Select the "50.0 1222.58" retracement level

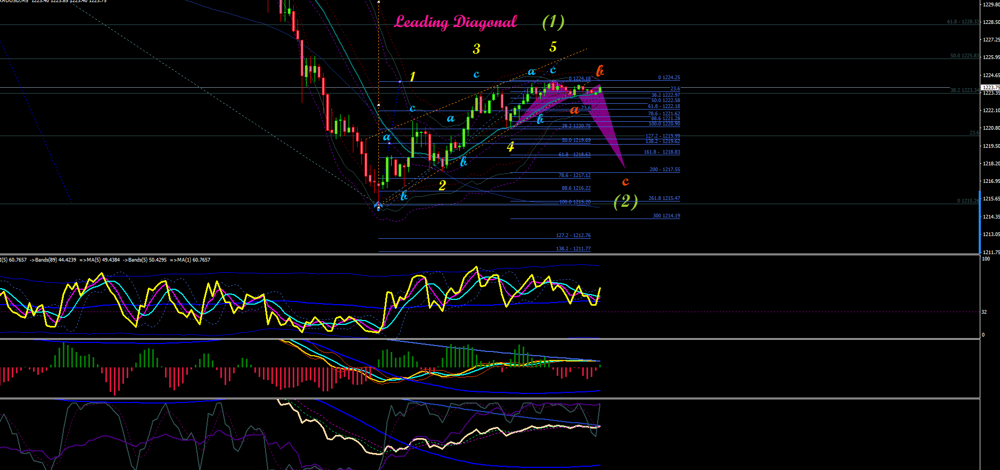(665, 100)
